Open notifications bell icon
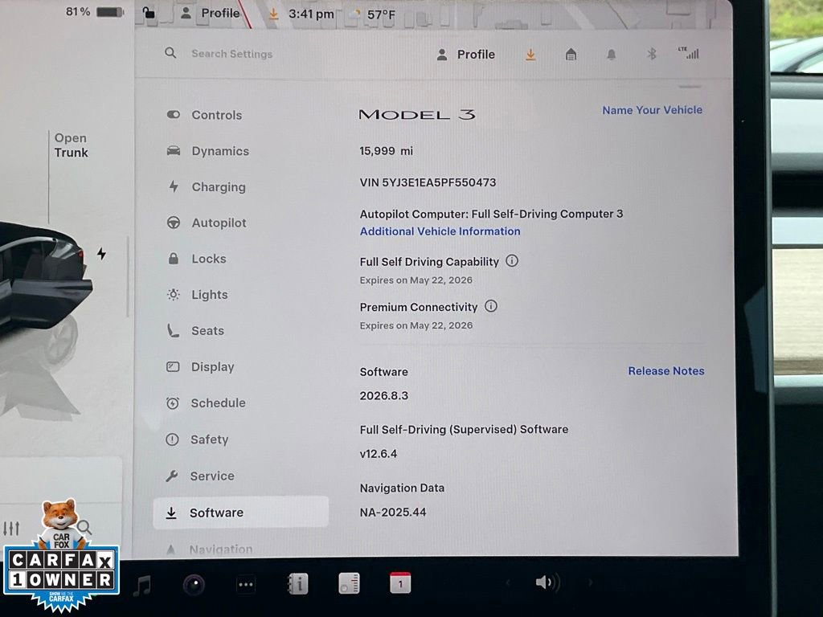This screenshot has height=617, width=823. tap(612, 54)
